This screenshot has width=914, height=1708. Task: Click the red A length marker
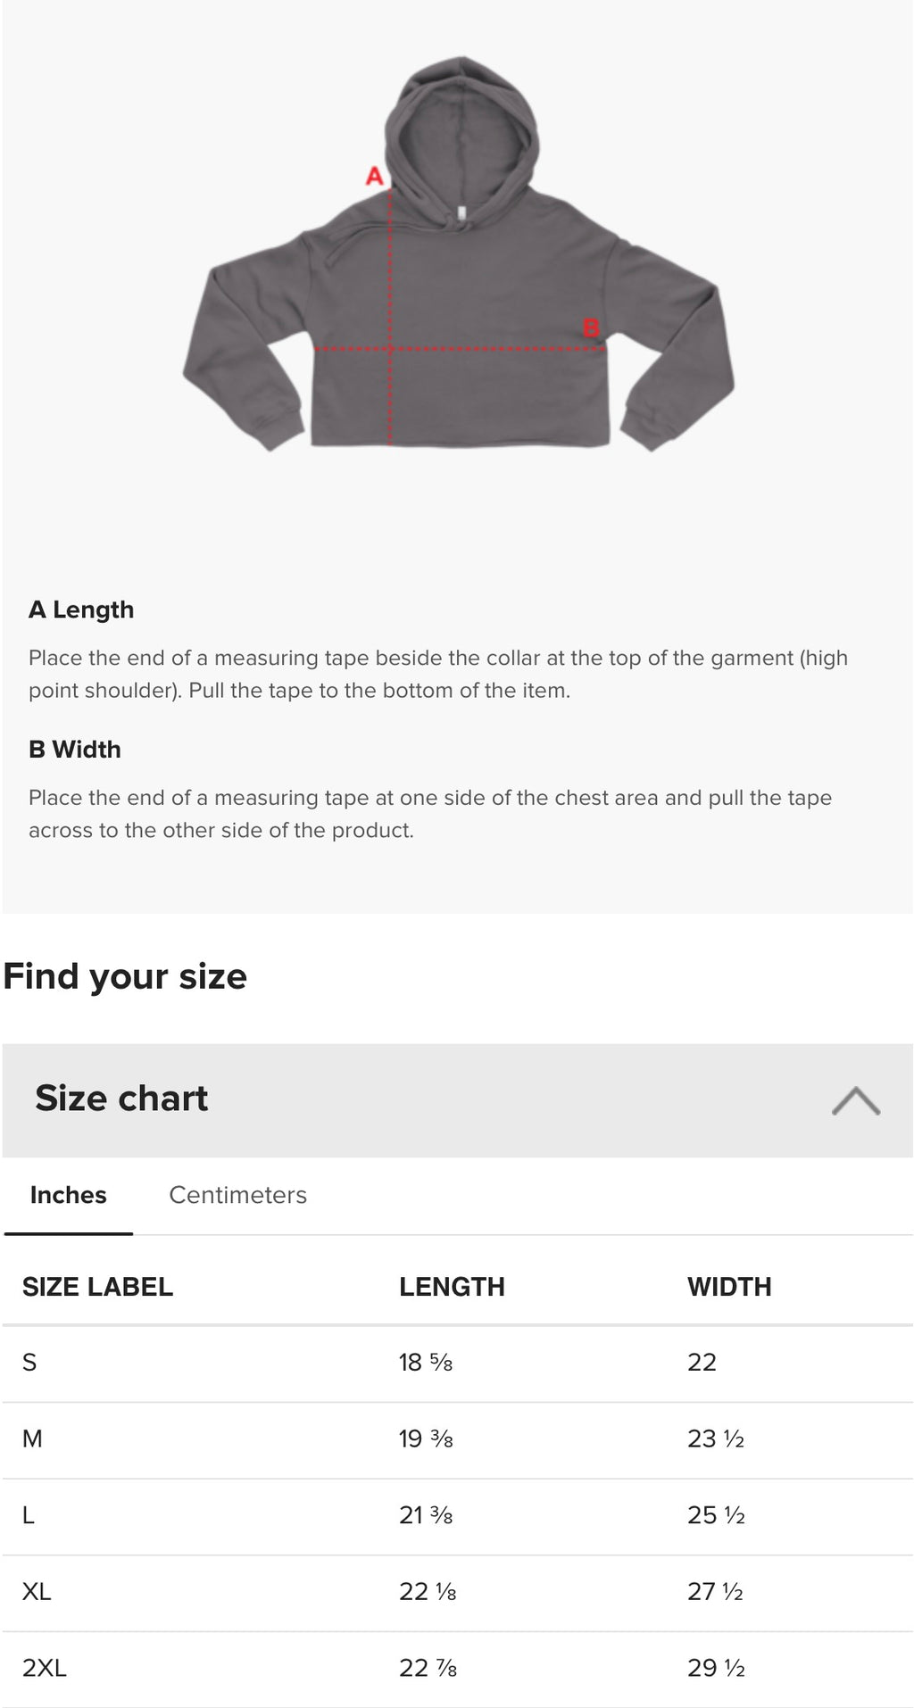click(x=375, y=176)
